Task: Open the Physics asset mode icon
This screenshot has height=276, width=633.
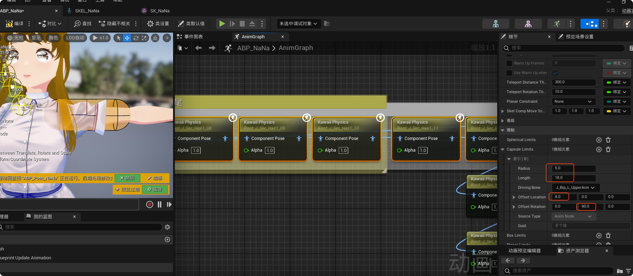Action: click(x=627, y=24)
